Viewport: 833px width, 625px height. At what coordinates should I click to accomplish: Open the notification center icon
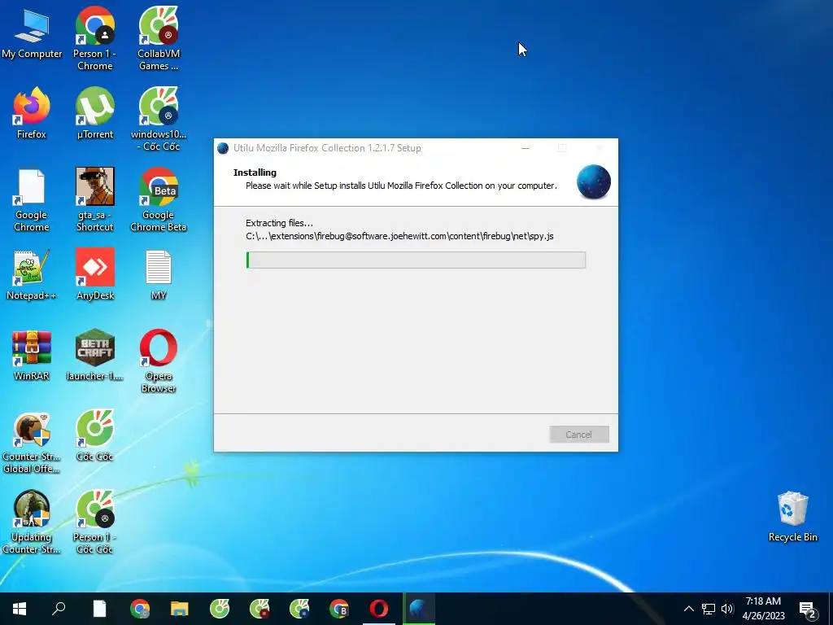pos(808,609)
